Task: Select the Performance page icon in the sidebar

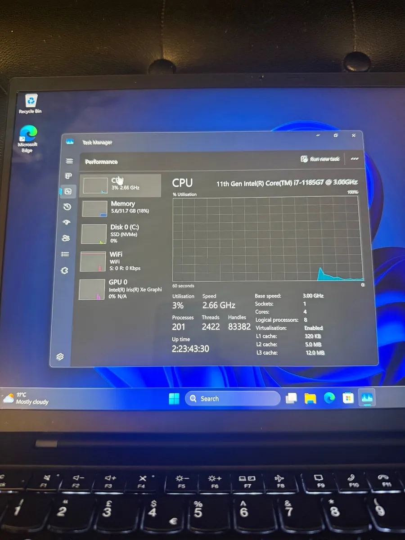Action: (68, 191)
